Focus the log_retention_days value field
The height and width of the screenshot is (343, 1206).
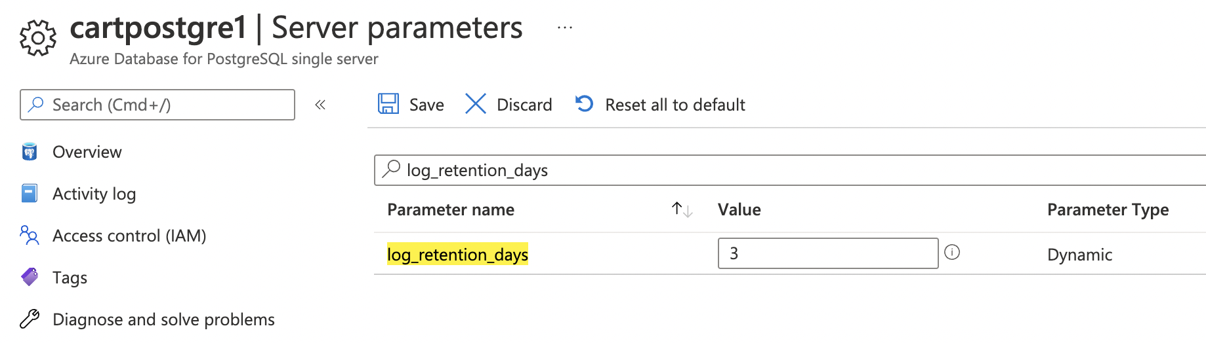(x=828, y=253)
